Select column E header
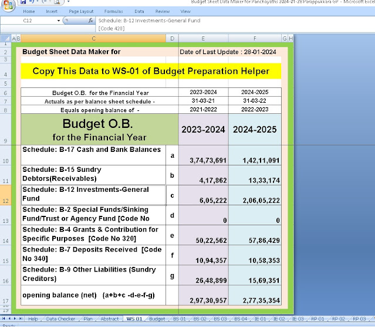Screen dimensions: 375x332 click(x=203, y=38)
